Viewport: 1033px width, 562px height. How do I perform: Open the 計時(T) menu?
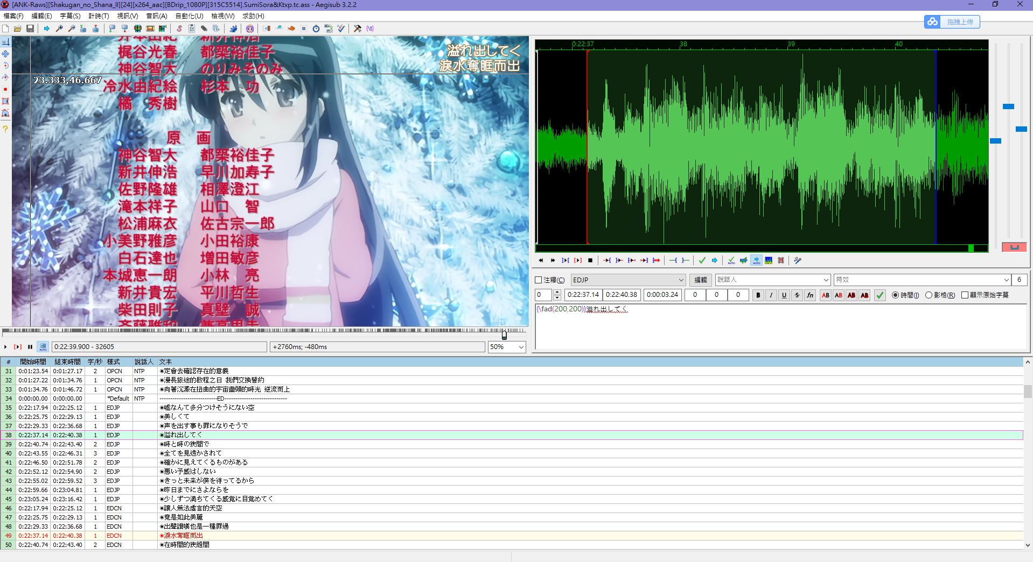pos(99,16)
